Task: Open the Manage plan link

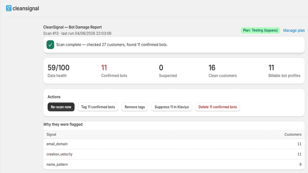Action: 293,30
